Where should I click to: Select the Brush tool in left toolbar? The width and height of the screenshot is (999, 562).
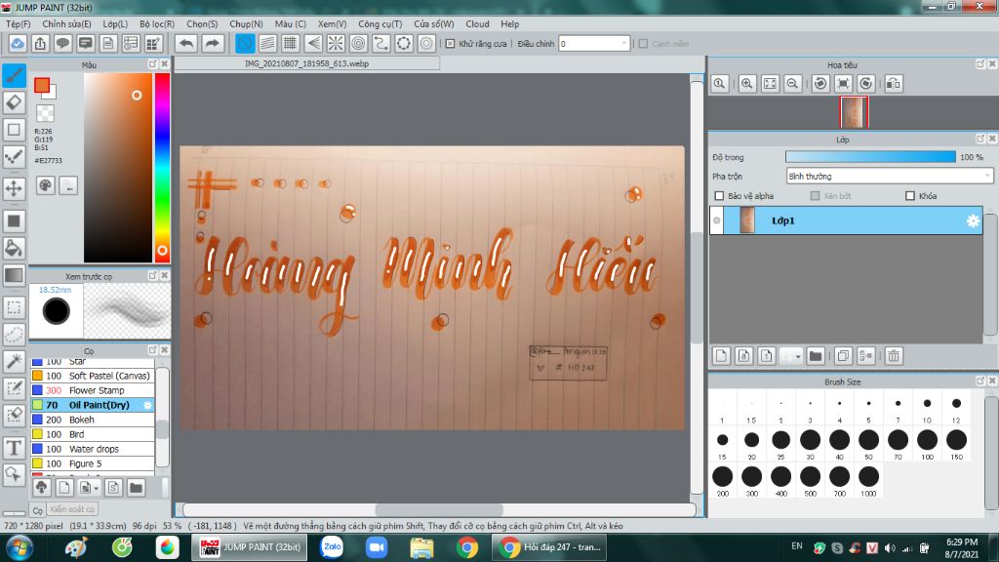click(x=14, y=75)
